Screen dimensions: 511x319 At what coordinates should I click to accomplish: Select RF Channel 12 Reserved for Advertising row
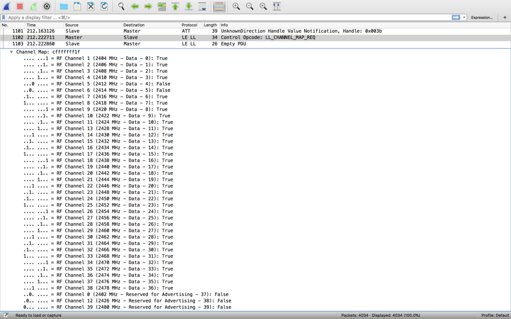point(127,301)
